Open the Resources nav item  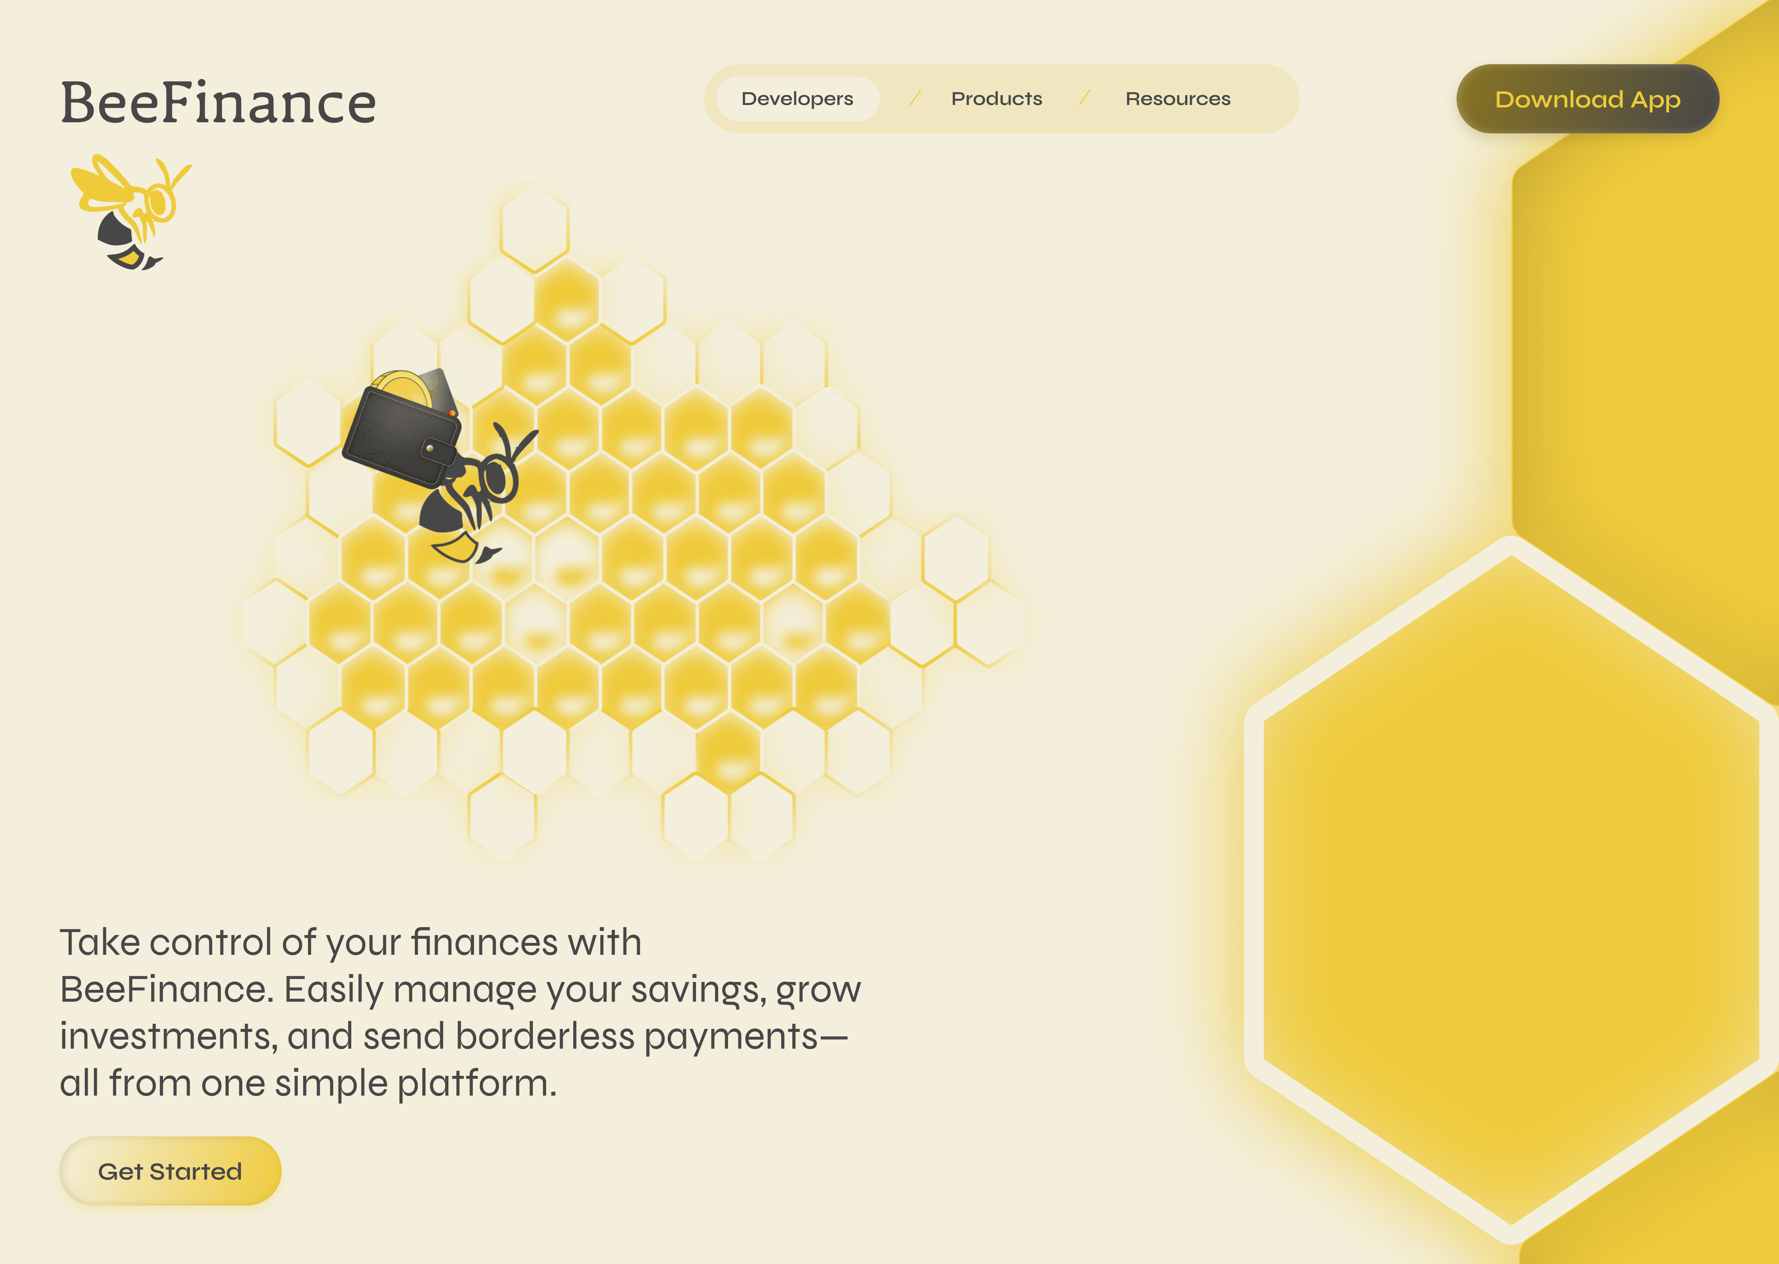click(x=1178, y=99)
